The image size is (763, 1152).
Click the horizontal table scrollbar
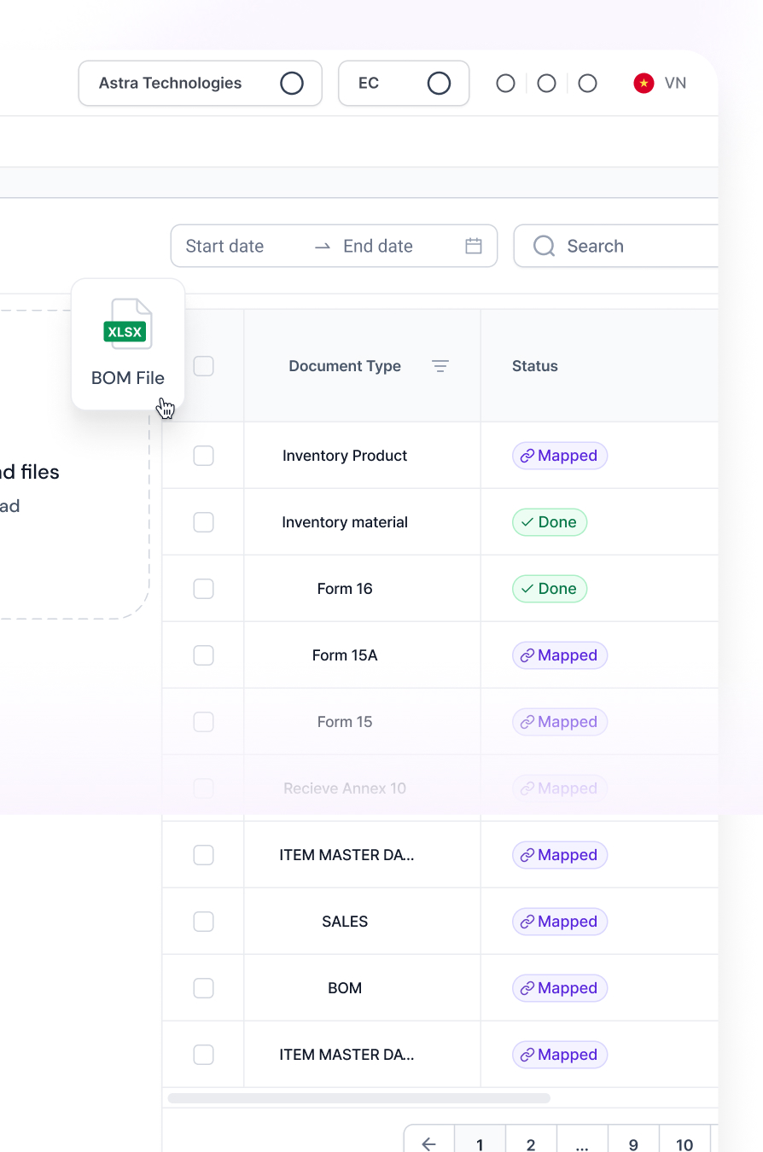point(358,1098)
